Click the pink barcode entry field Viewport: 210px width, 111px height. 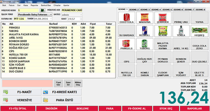point(27,83)
